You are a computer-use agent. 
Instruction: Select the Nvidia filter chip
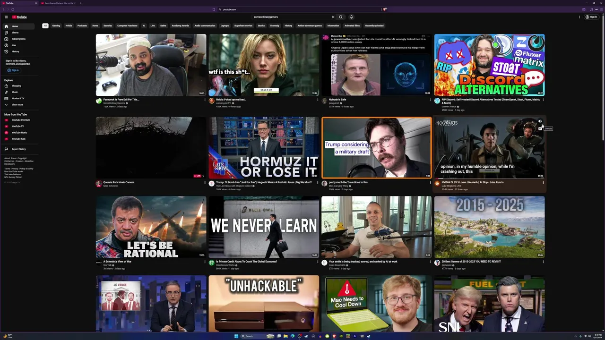(69, 25)
